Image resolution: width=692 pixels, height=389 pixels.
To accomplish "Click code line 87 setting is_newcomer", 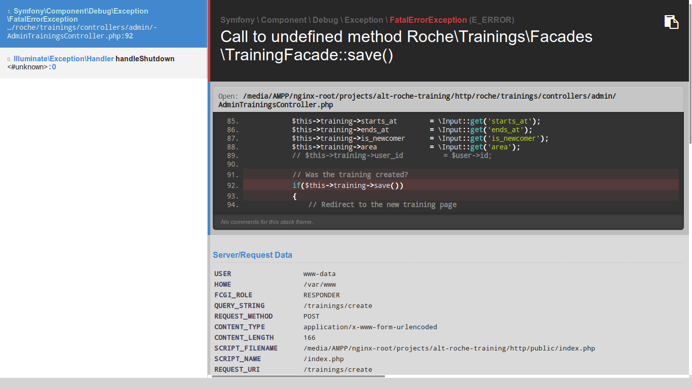I will pyautogui.click(x=420, y=138).
